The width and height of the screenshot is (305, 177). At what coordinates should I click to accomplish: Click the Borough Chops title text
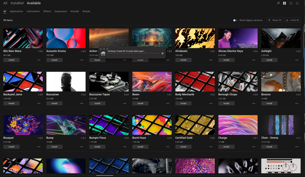point(228,94)
